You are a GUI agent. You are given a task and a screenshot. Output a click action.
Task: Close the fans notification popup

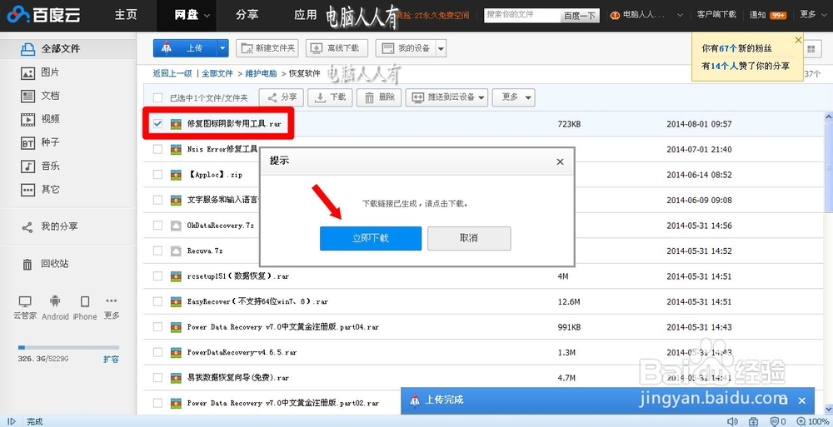click(x=798, y=40)
